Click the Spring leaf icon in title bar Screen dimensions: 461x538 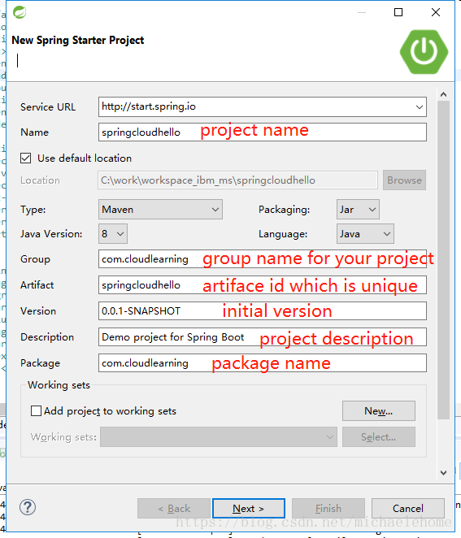tap(20, 12)
